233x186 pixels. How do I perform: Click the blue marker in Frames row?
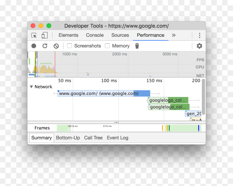[x=199, y=128]
